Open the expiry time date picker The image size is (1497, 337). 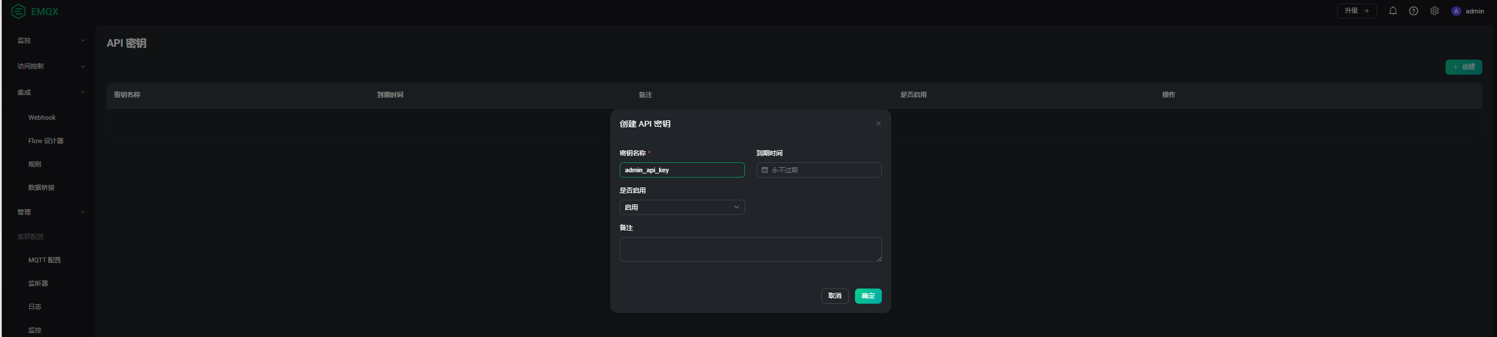[819, 170]
